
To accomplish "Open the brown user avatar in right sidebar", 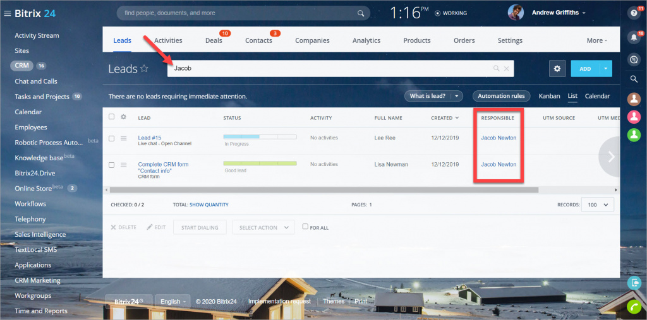I will [x=634, y=99].
